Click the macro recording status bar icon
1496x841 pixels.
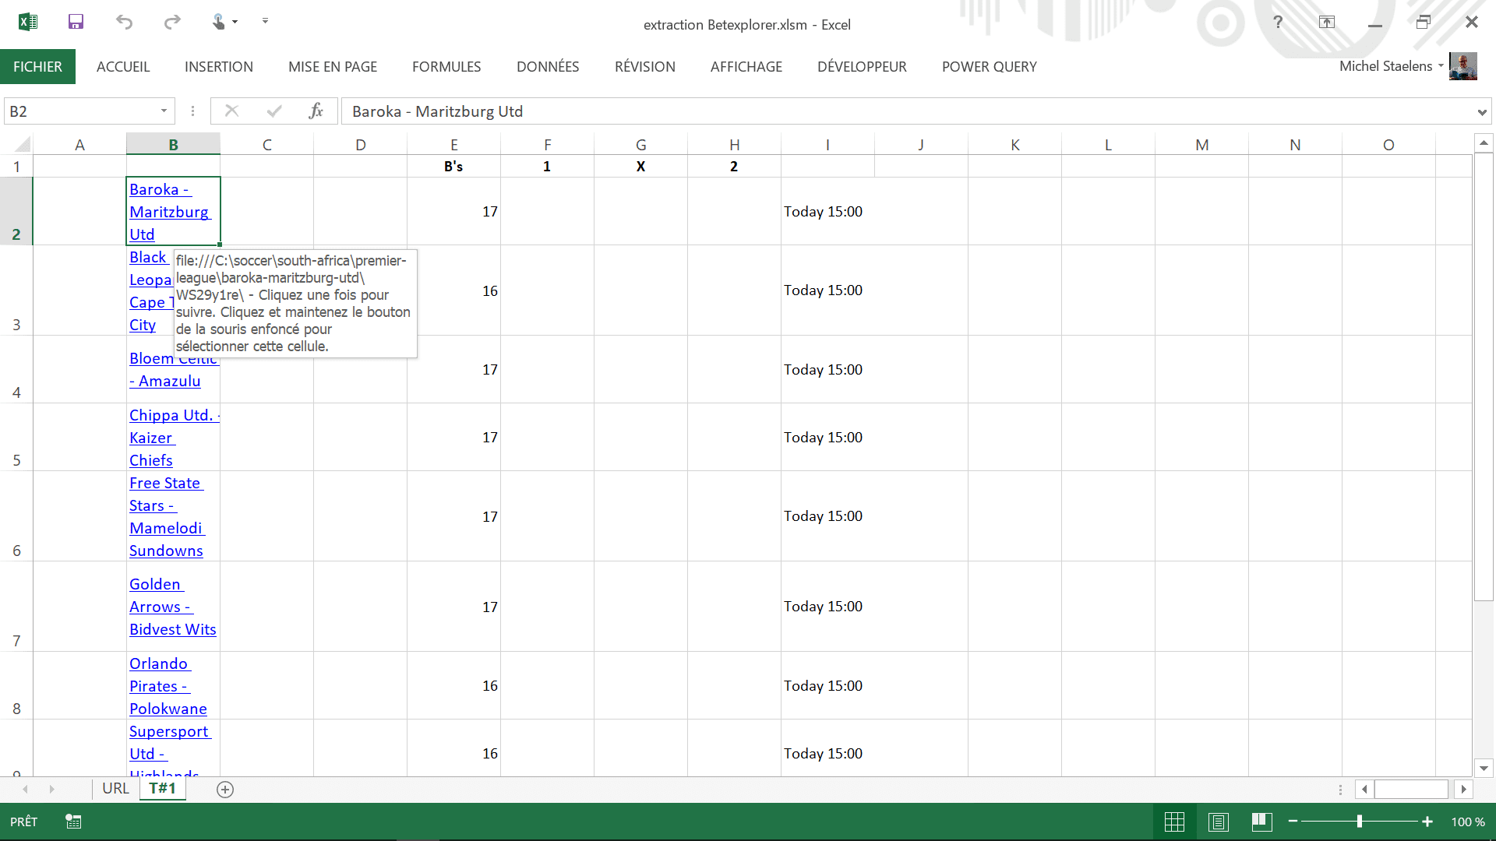click(73, 822)
